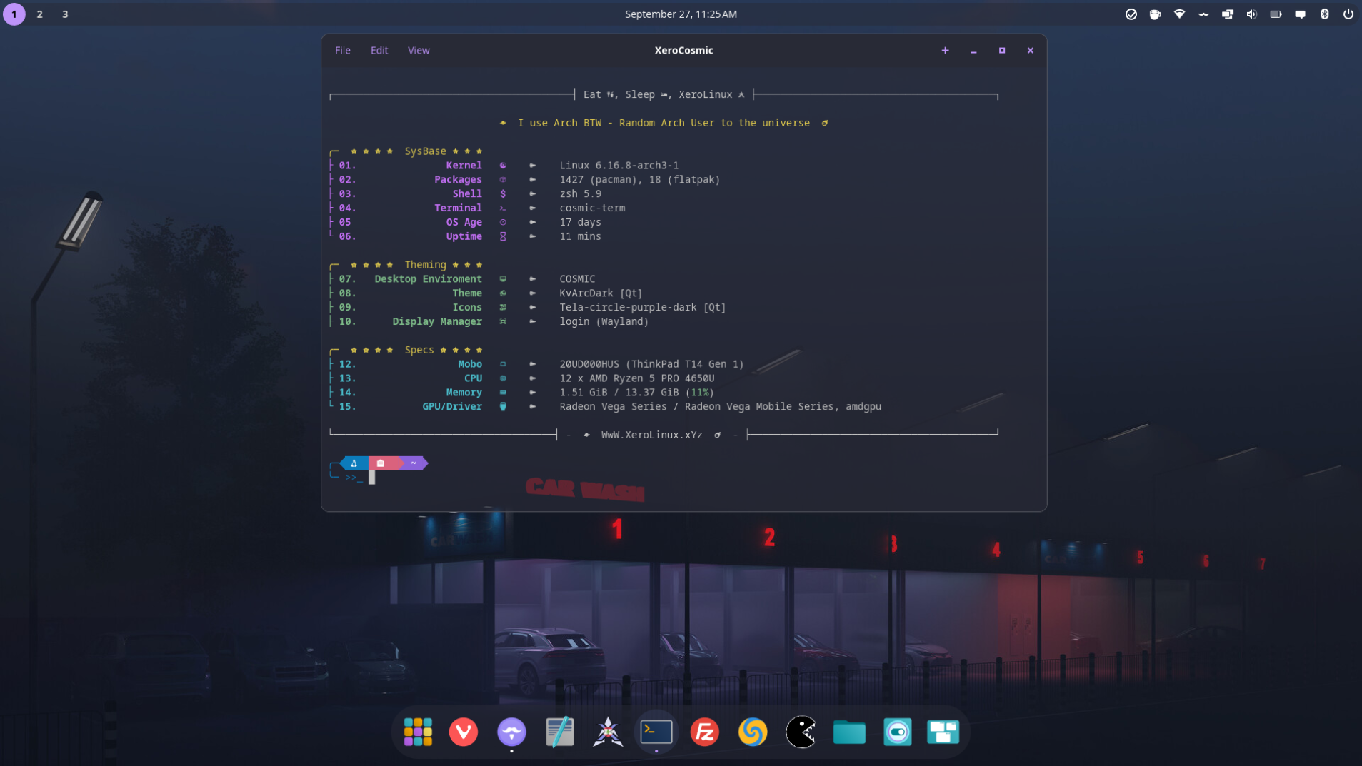Screen dimensions: 1362x766
Task: Open Vivaldi browser from the dock
Action: tap(464, 732)
